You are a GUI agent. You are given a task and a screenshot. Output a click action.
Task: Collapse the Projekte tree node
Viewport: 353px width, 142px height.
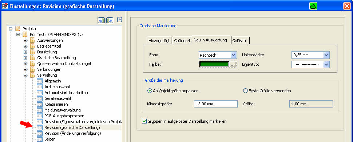coord(11,29)
